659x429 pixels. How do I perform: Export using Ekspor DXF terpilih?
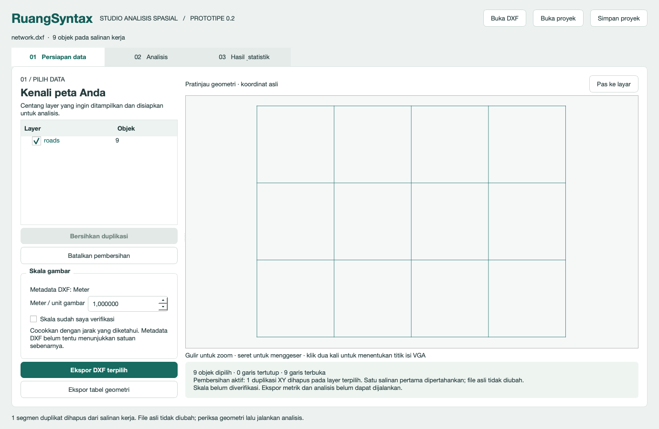tap(99, 370)
